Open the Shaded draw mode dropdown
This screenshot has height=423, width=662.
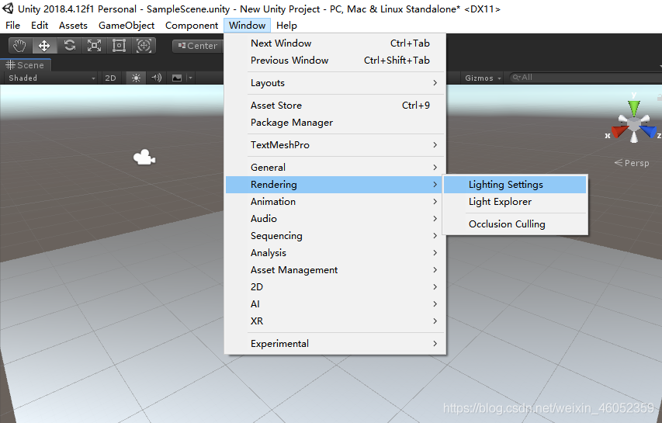[51, 78]
